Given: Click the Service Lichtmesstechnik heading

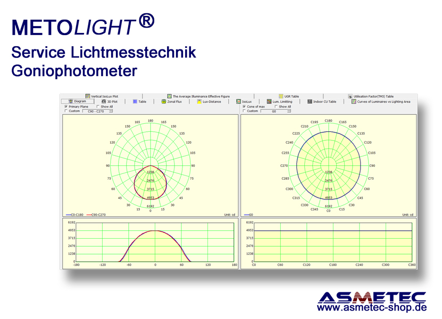Looking at the screenshot, I should coord(104,52).
